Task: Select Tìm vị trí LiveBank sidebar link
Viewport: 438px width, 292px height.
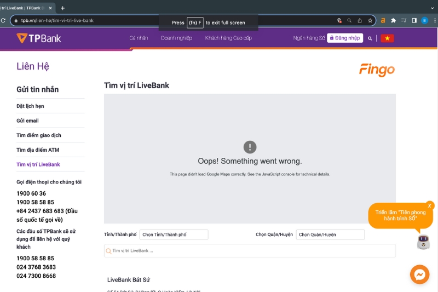Action: point(38,164)
